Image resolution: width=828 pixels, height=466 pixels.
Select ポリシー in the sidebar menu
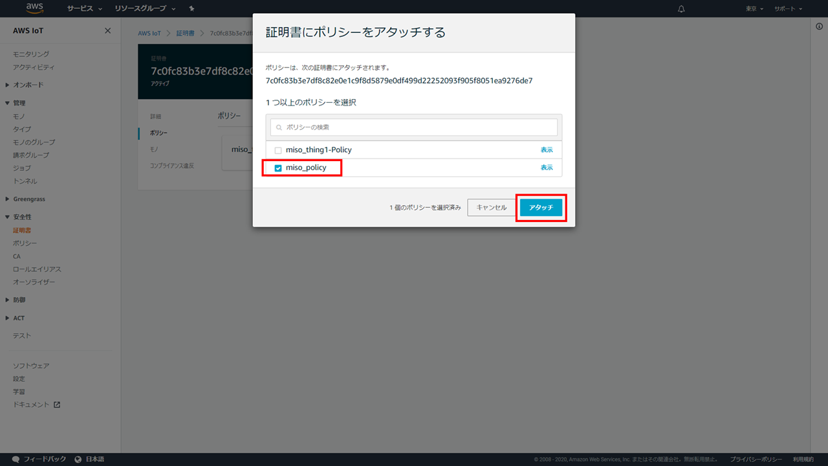click(25, 243)
